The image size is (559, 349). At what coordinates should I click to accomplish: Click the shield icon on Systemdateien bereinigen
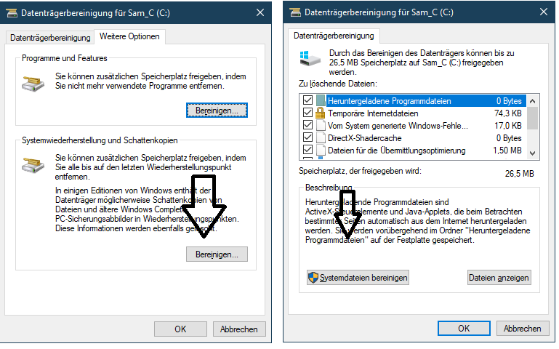tap(313, 277)
